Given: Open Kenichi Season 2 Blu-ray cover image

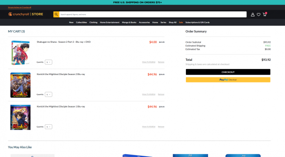Looking at the screenshot, I should 20,85.
